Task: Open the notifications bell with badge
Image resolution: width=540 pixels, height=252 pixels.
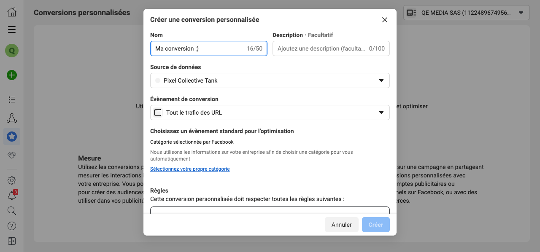Action: [x=12, y=196]
